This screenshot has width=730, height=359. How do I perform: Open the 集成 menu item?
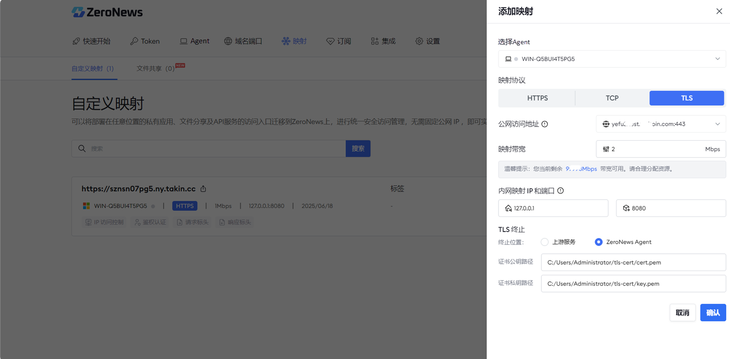click(x=383, y=41)
